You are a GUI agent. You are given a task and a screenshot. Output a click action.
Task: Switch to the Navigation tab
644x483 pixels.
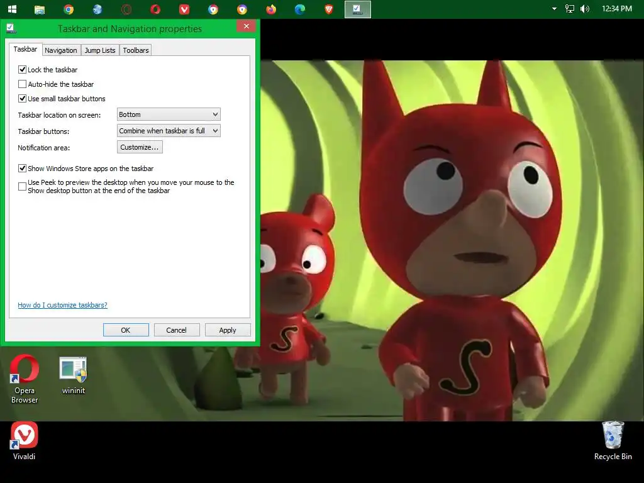[x=61, y=50]
